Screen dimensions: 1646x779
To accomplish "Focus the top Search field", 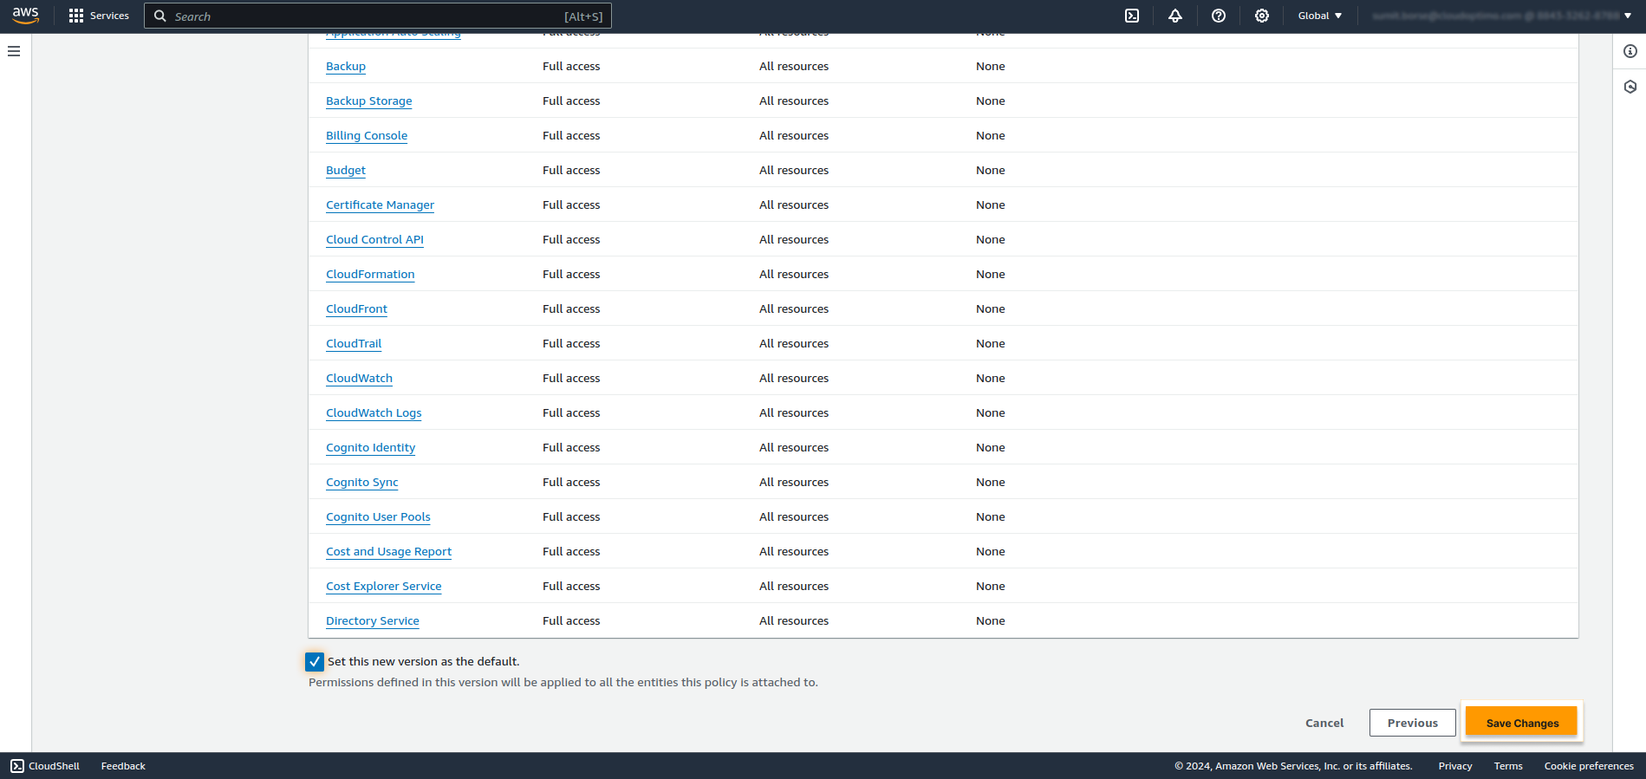I will [x=378, y=16].
